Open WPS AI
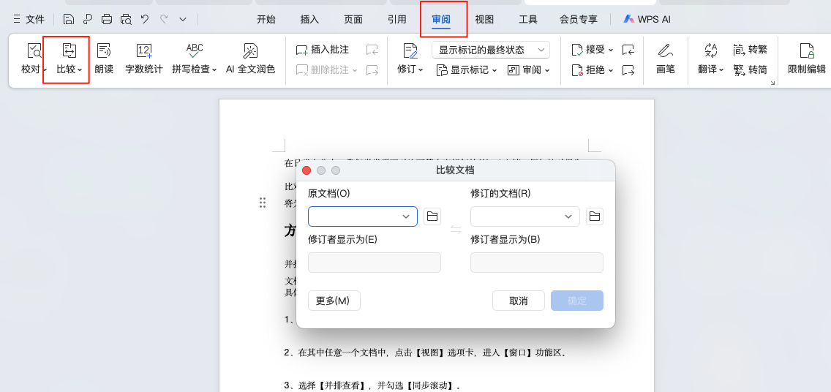 click(x=647, y=20)
